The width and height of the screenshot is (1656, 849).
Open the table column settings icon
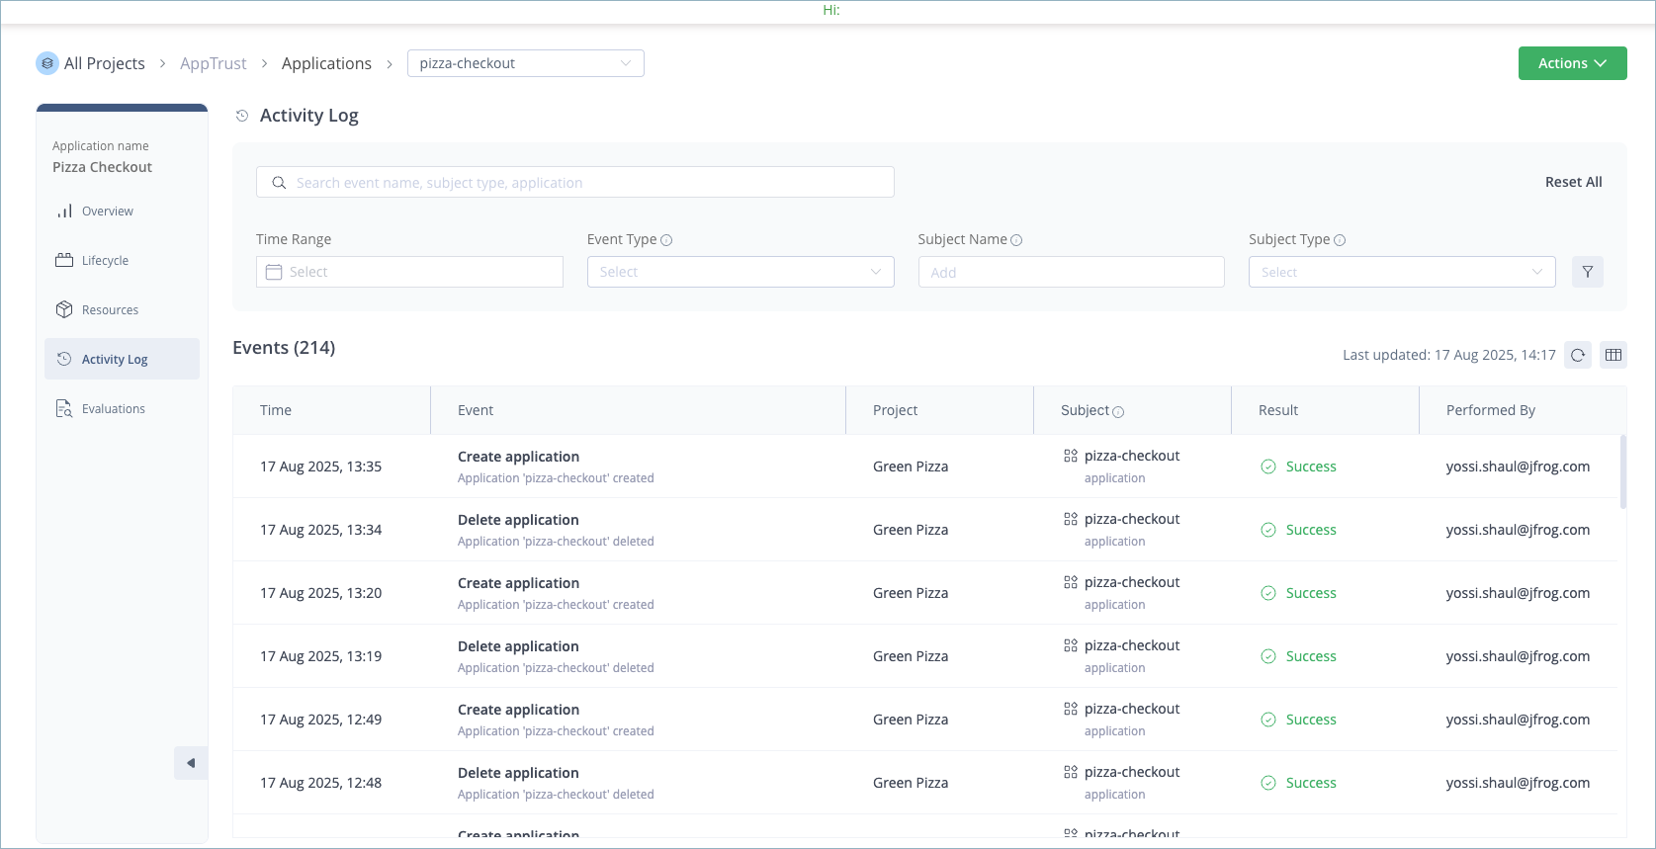coord(1613,355)
